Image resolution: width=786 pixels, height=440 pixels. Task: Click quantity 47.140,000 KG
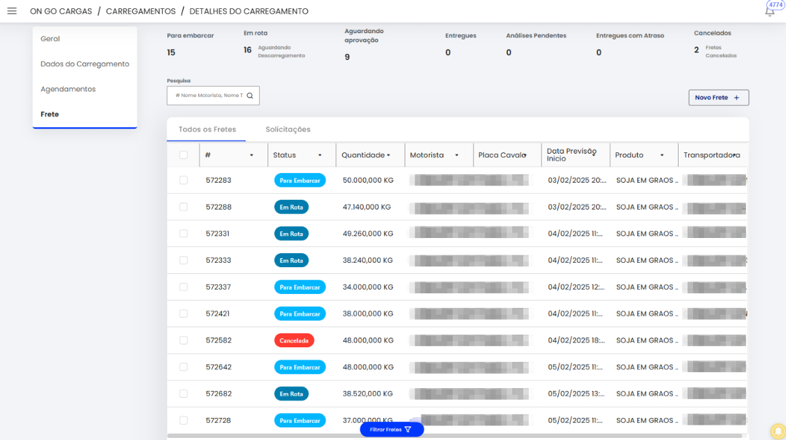367,207
